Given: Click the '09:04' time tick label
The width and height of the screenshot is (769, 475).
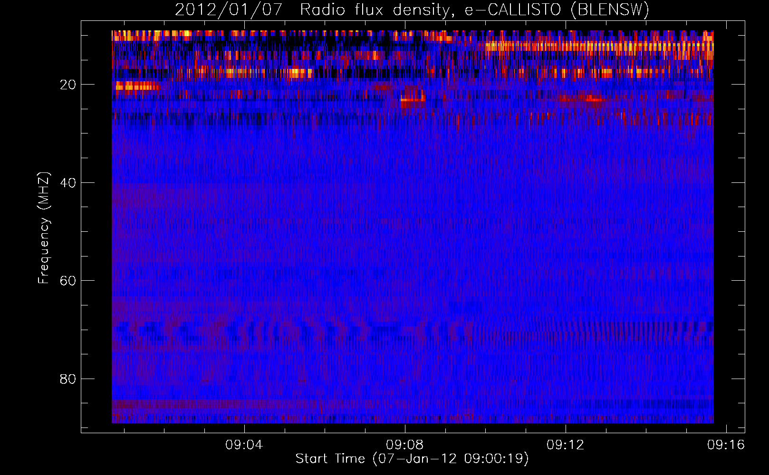Looking at the screenshot, I should (x=244, y=445).
